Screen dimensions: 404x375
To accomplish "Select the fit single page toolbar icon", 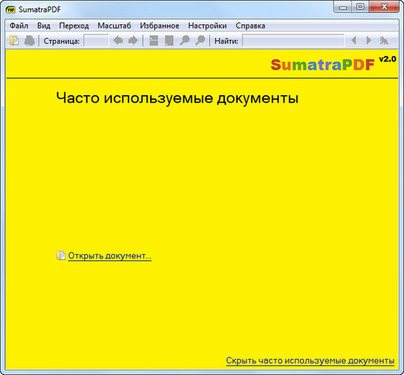I will tap(169, 41).
